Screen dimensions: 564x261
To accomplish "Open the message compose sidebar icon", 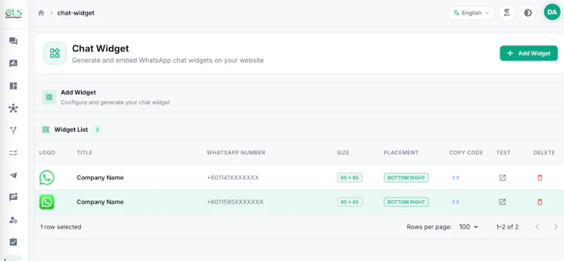I will pos(13,63).
